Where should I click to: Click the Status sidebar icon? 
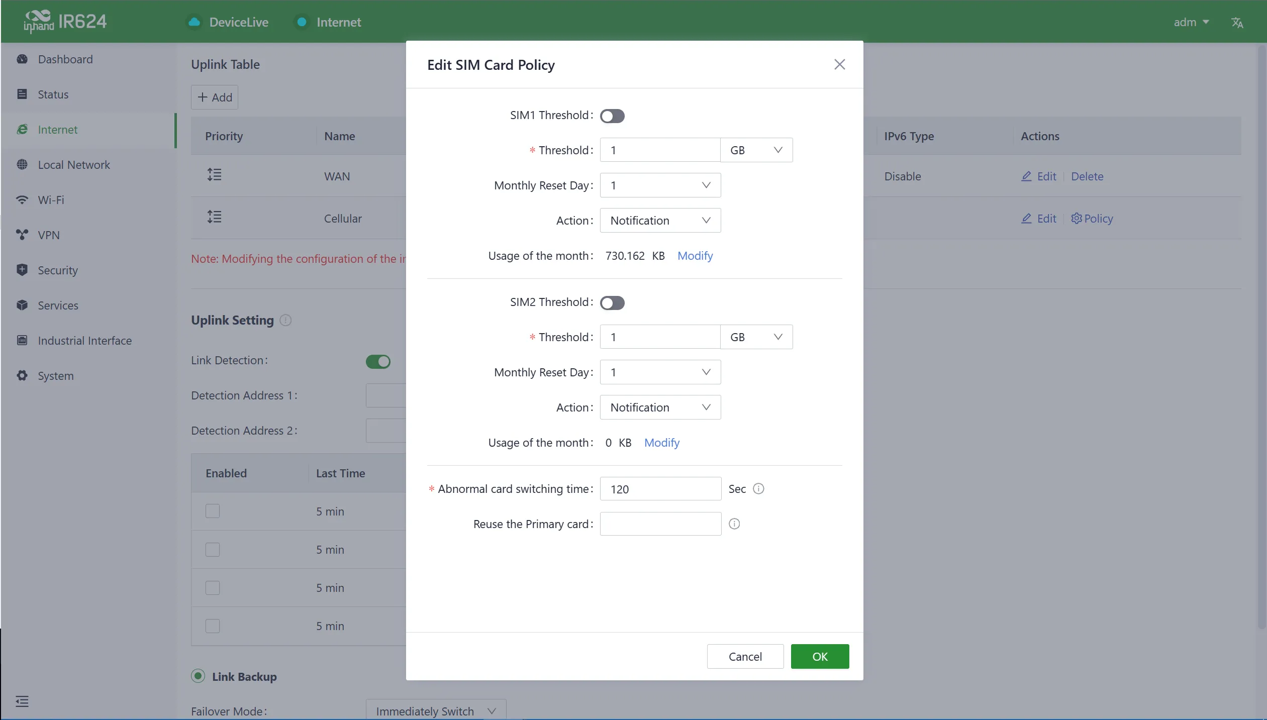(x=22, y=94)
